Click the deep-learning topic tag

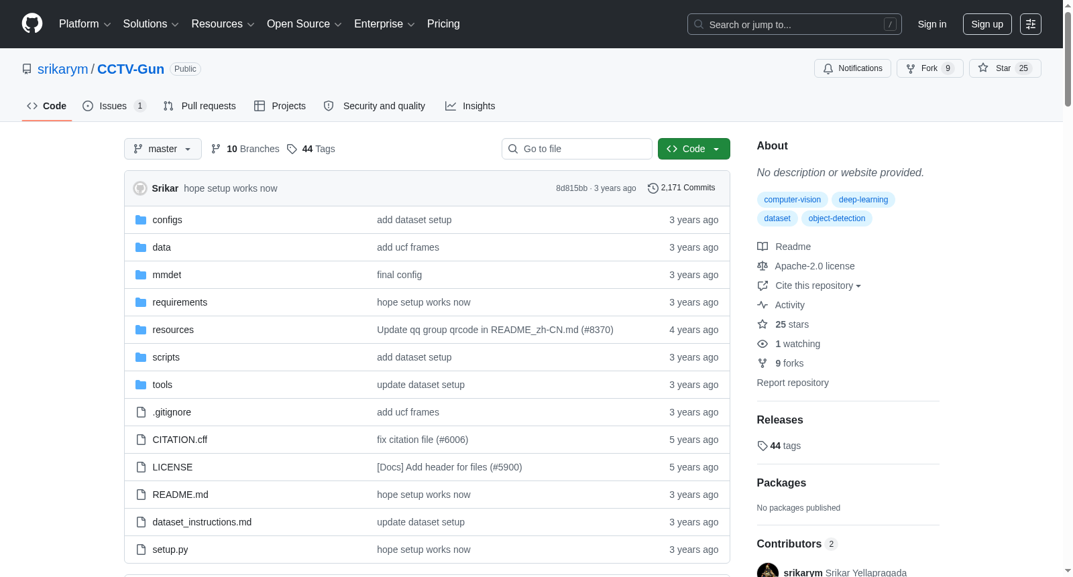point(863,200)
